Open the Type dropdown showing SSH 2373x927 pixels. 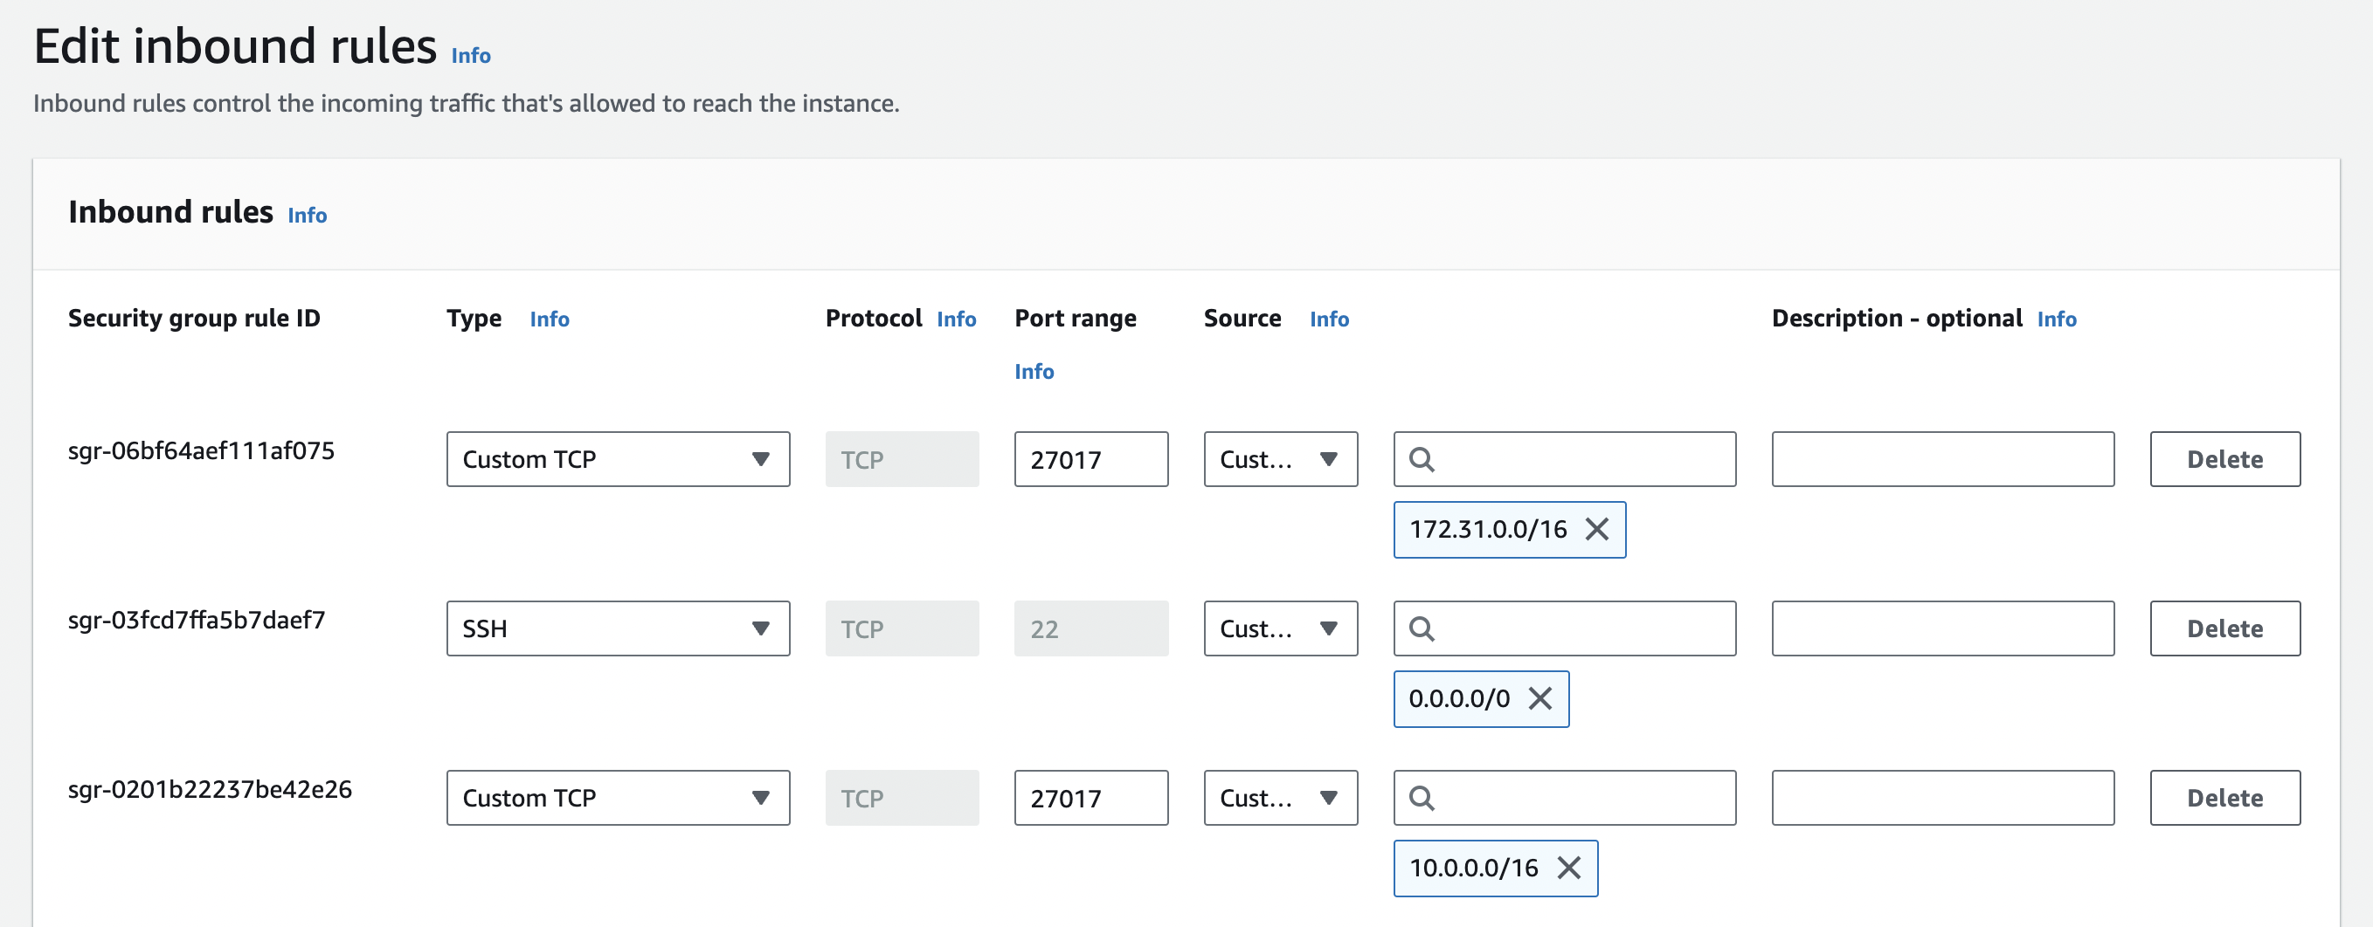617,628
